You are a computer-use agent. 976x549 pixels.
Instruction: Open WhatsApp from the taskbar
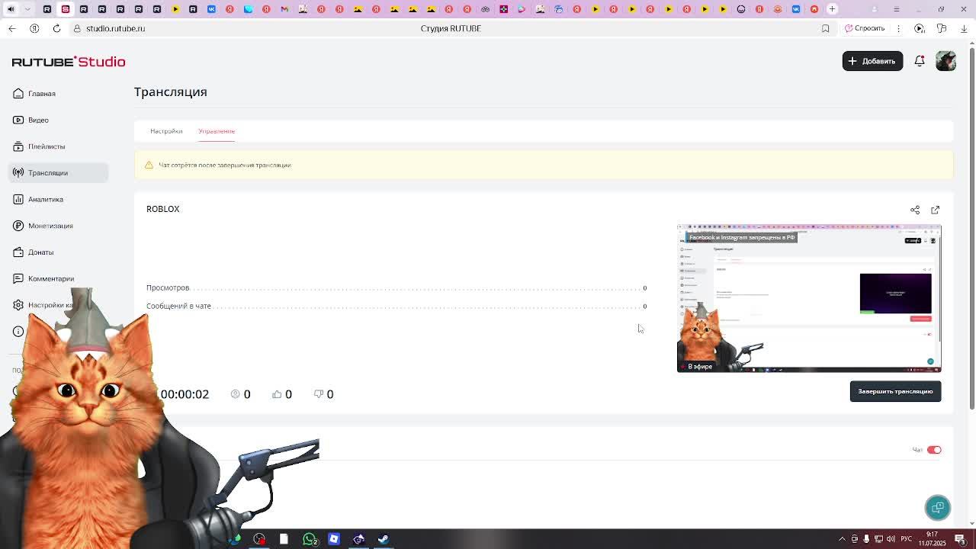[310, 539]
